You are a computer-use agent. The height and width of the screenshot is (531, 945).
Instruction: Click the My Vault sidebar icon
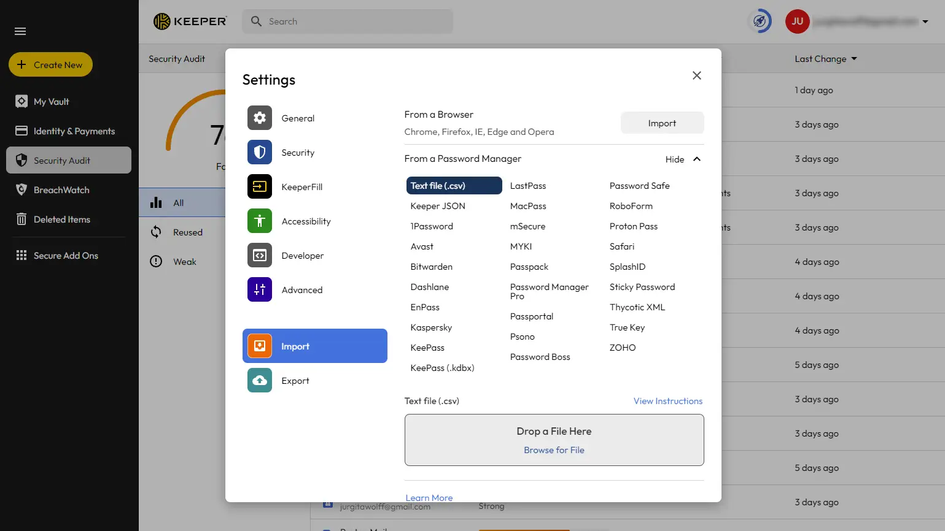21,102
